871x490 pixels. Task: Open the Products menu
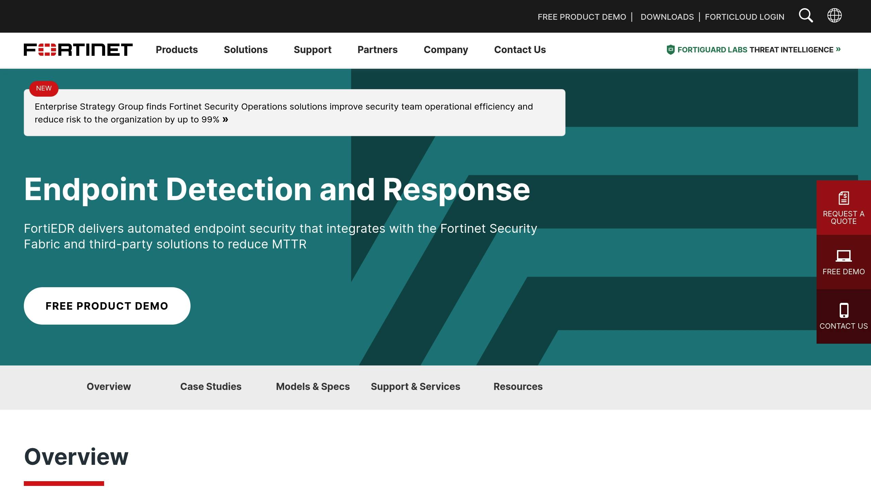coord(177,50)
